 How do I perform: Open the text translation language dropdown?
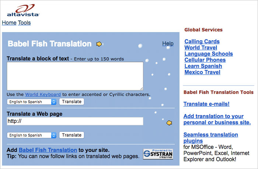click(x=32, y=102)
